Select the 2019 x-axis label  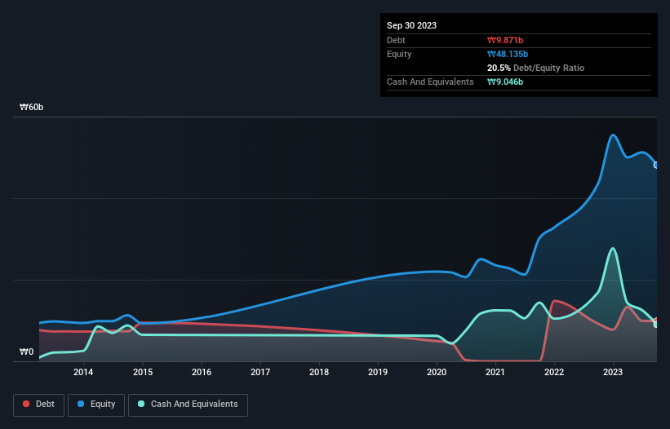pyautogui.click(x=378, y=372)
